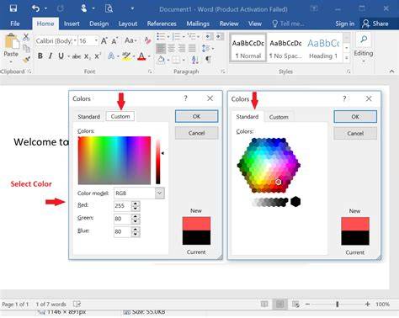The image size is (399, 318).
Task: Click the Format Painter brush icon
Action: click(27, 59)
